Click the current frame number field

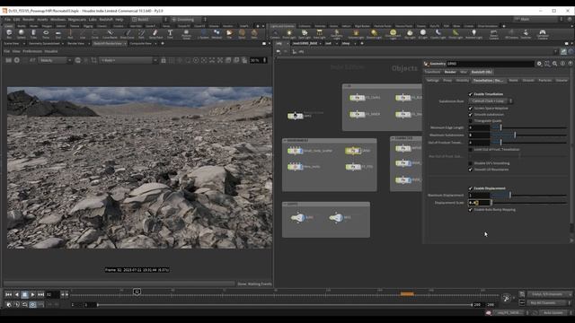[x=53, y=294]
